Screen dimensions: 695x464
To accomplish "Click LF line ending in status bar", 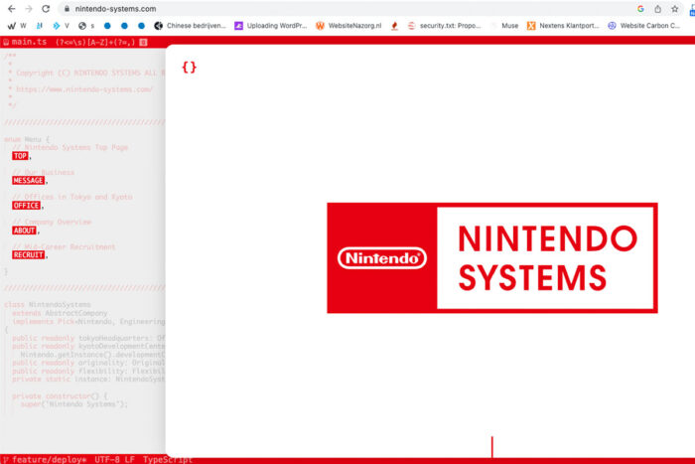I will point(129,460).
